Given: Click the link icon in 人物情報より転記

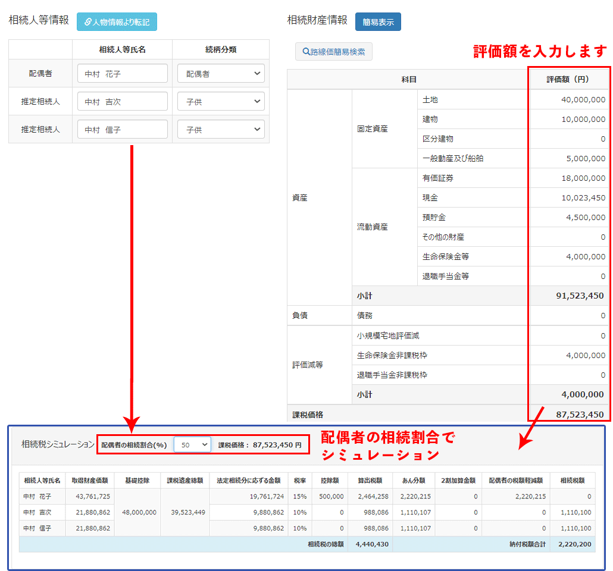Looking at the screenshot, I should click(88, 22).
